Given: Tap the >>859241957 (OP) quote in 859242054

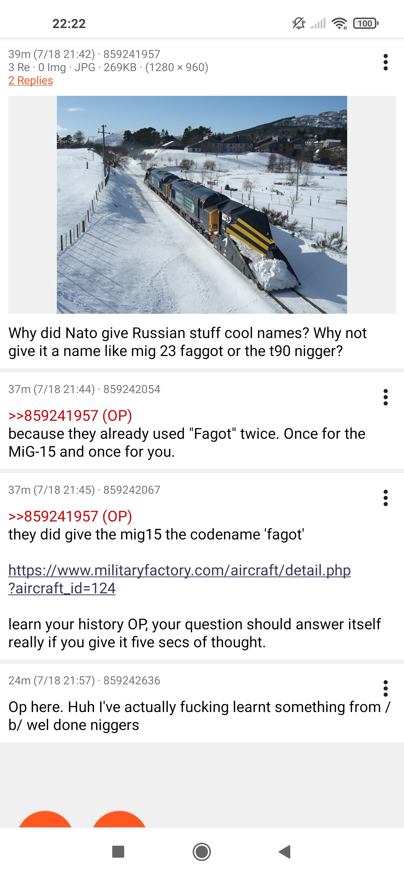Looking at the screenshot, I should [70, 416].
